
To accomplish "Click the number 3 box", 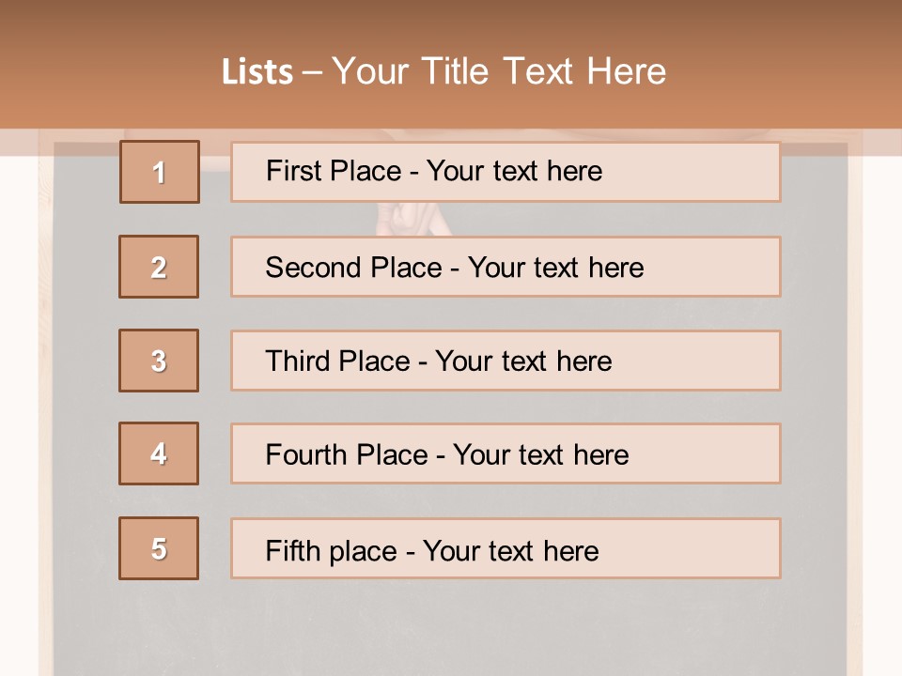I will (159, 361).
